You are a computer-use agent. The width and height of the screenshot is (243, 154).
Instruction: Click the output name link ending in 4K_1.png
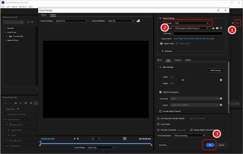click(194, 39)
